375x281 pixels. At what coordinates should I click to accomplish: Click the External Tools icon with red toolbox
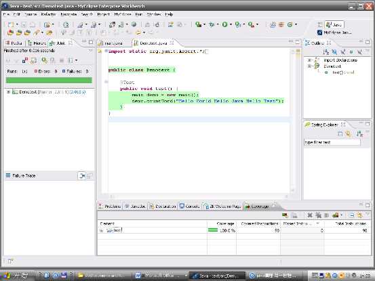(x=251, y=24)
